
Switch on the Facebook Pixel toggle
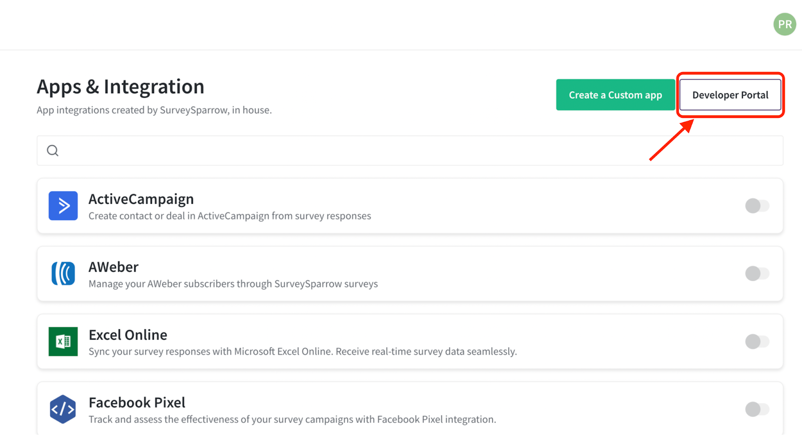click(x=757, y=409)
